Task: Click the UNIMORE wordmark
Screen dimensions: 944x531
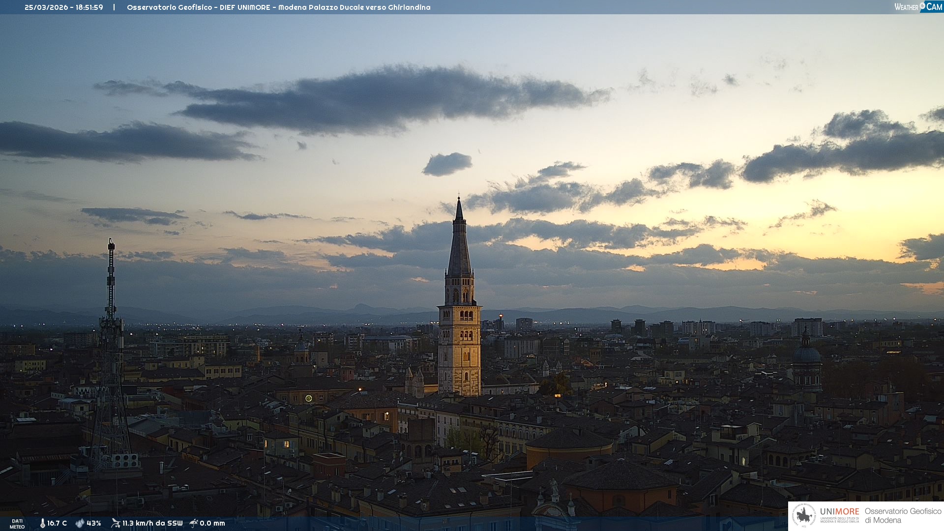Action: coord(839,511)
